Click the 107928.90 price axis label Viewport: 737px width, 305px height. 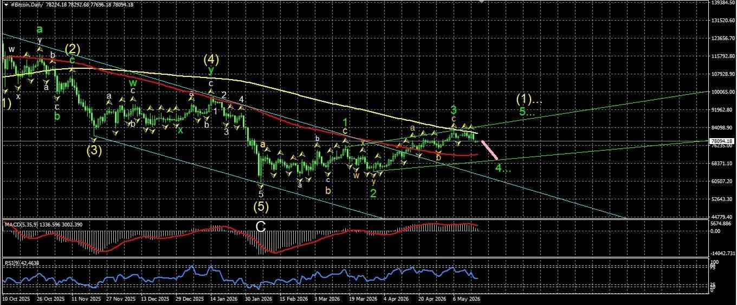(x=724, y=74)
